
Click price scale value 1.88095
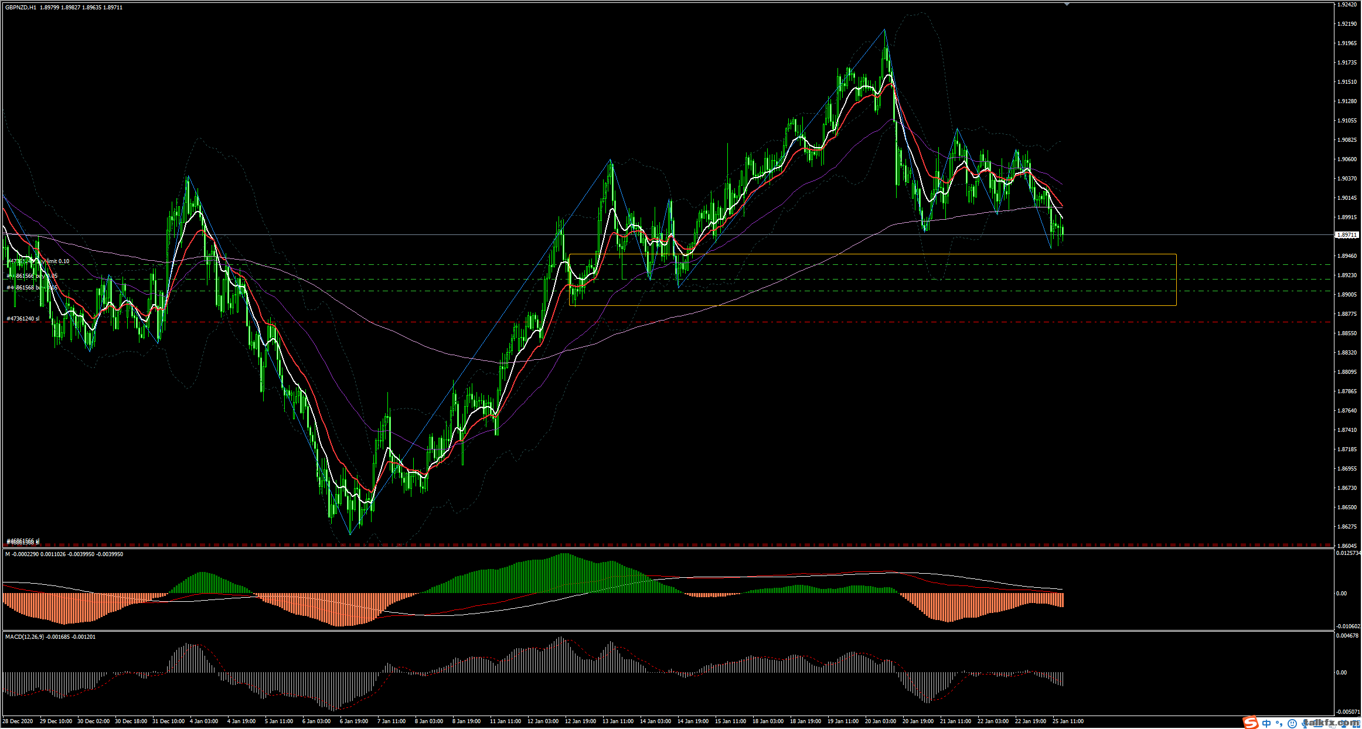[x=1347, y=372]
